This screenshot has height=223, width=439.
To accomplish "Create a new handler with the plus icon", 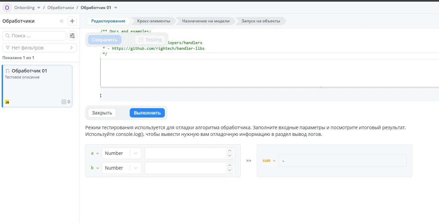I will coord(72,21).
